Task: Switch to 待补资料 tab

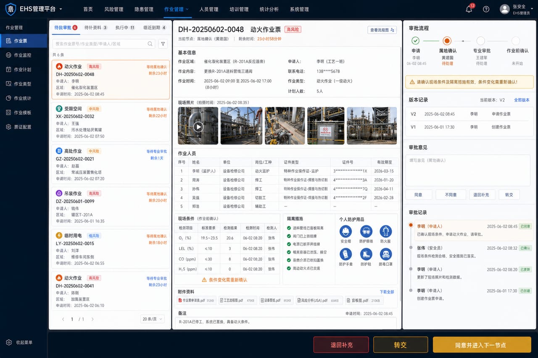Action: pos(96,28)
